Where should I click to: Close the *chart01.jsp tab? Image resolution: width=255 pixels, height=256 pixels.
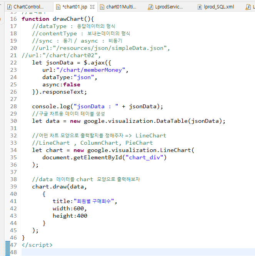click(92, 7)
